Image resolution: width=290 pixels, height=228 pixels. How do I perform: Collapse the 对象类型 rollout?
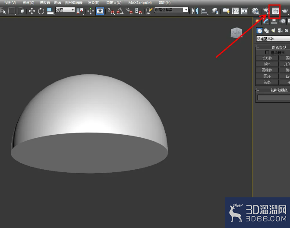(x=273, y=47)
